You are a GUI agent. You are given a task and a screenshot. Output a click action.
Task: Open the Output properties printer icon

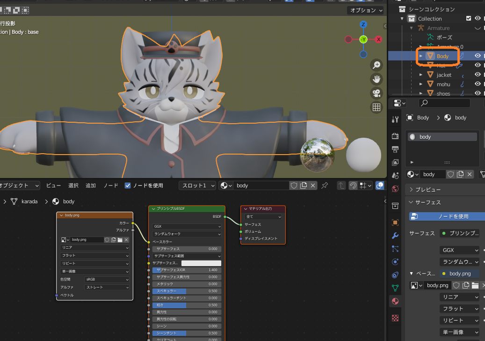pyautogui.click(x=395, y=149)
